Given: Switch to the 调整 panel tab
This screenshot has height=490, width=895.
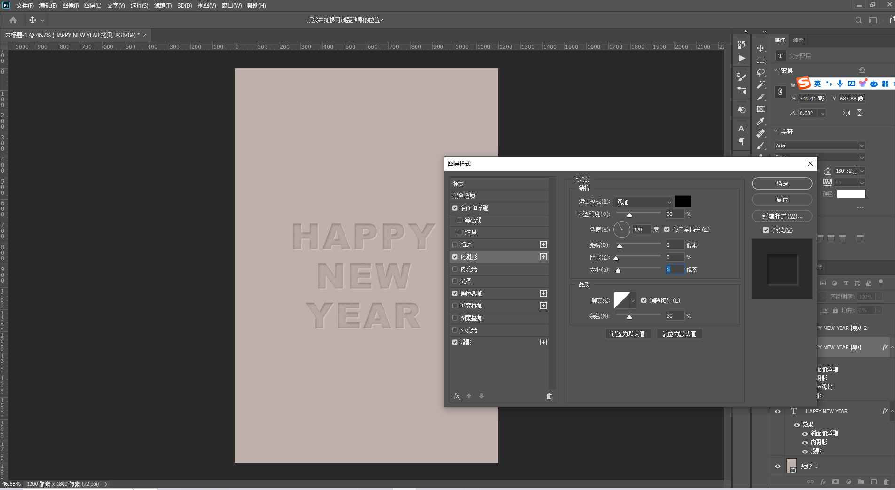Looking at the screenshot, I should [x=798, y=40].
